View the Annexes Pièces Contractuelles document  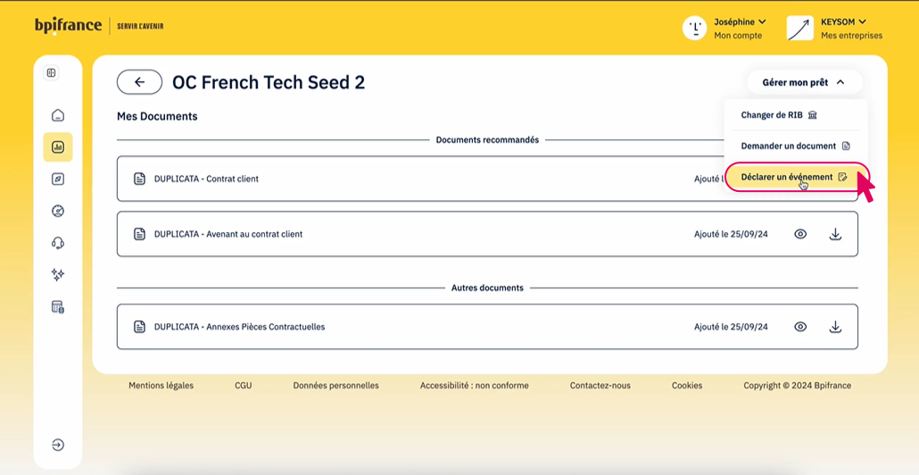click(800, 327)
